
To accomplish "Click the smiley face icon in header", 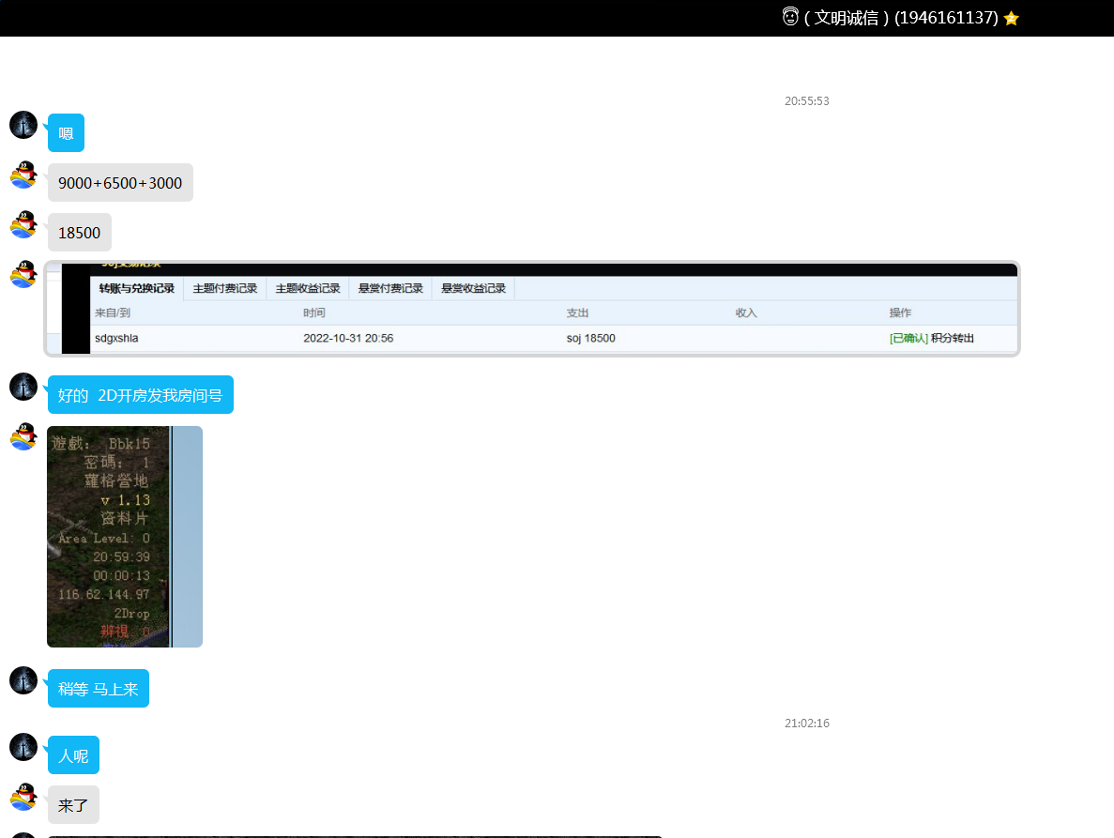I will coord(790,17).
